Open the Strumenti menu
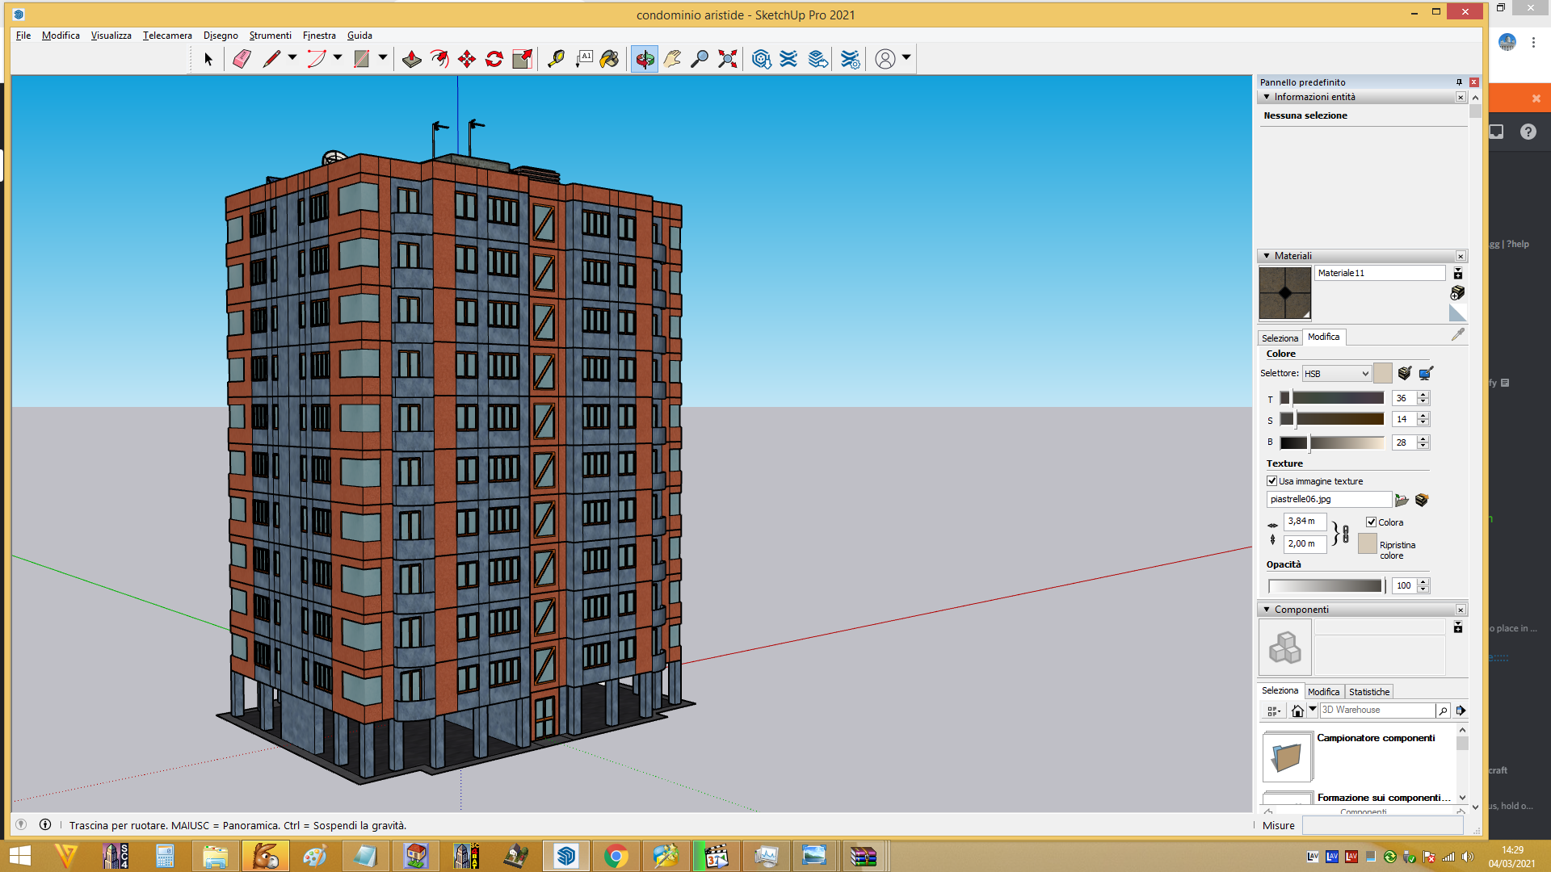This screenshot has height=872, width=1551. point(270,36)
